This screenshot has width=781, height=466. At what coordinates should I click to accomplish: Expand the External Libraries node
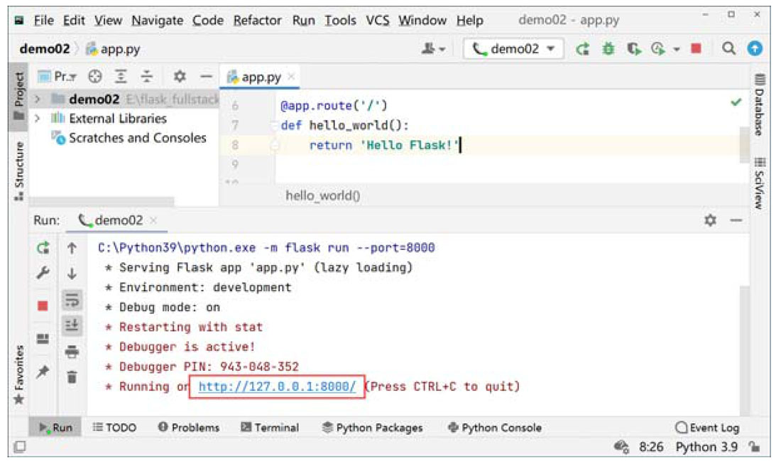(x=38, y=119)
